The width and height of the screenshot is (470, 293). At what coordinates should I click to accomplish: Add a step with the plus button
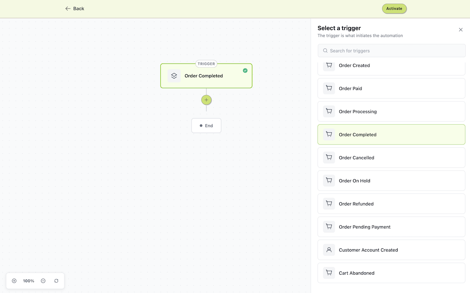(x=206, y=100)
